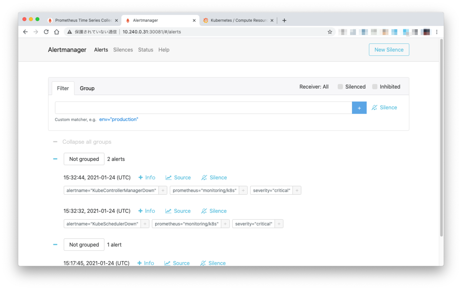Add KubeSchedulerDown row's prometheus label via plus
The height and width of the screenshot is (290, 462).
coord(226,224)
